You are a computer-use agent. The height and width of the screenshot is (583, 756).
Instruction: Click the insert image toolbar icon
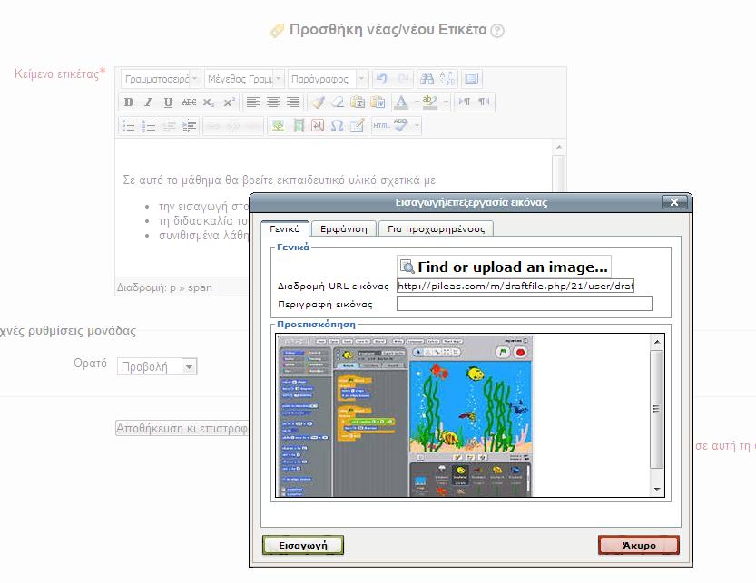pyautogui.click(x=278, y=126)
